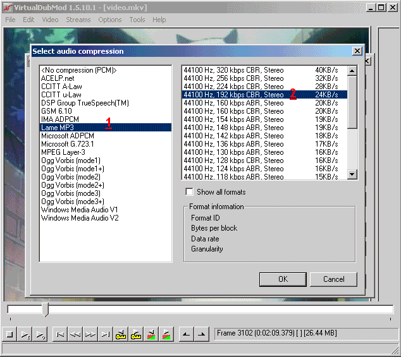Go to next scene change icon
This screenshot has height=357, width=401.
[x=166, y=334]
